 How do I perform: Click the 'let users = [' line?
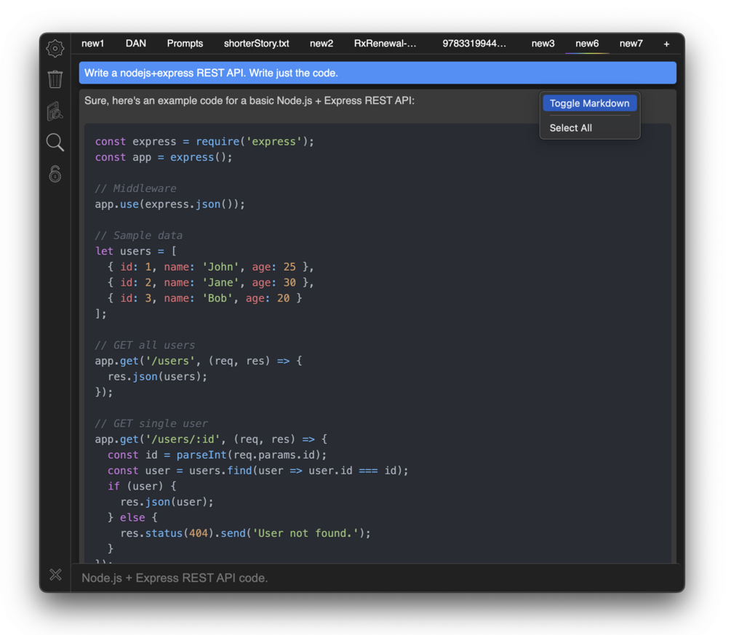point(136,251)
